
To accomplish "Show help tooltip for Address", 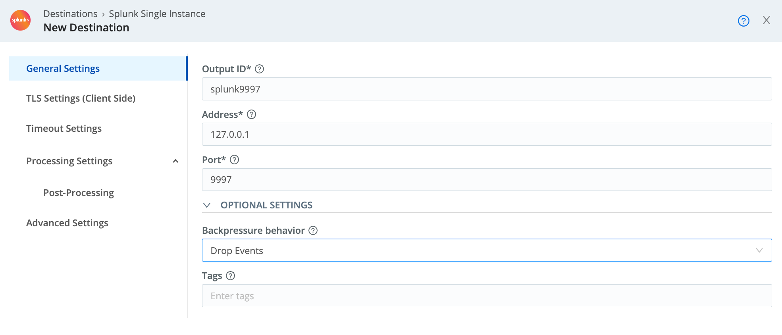I will [251, 115].
